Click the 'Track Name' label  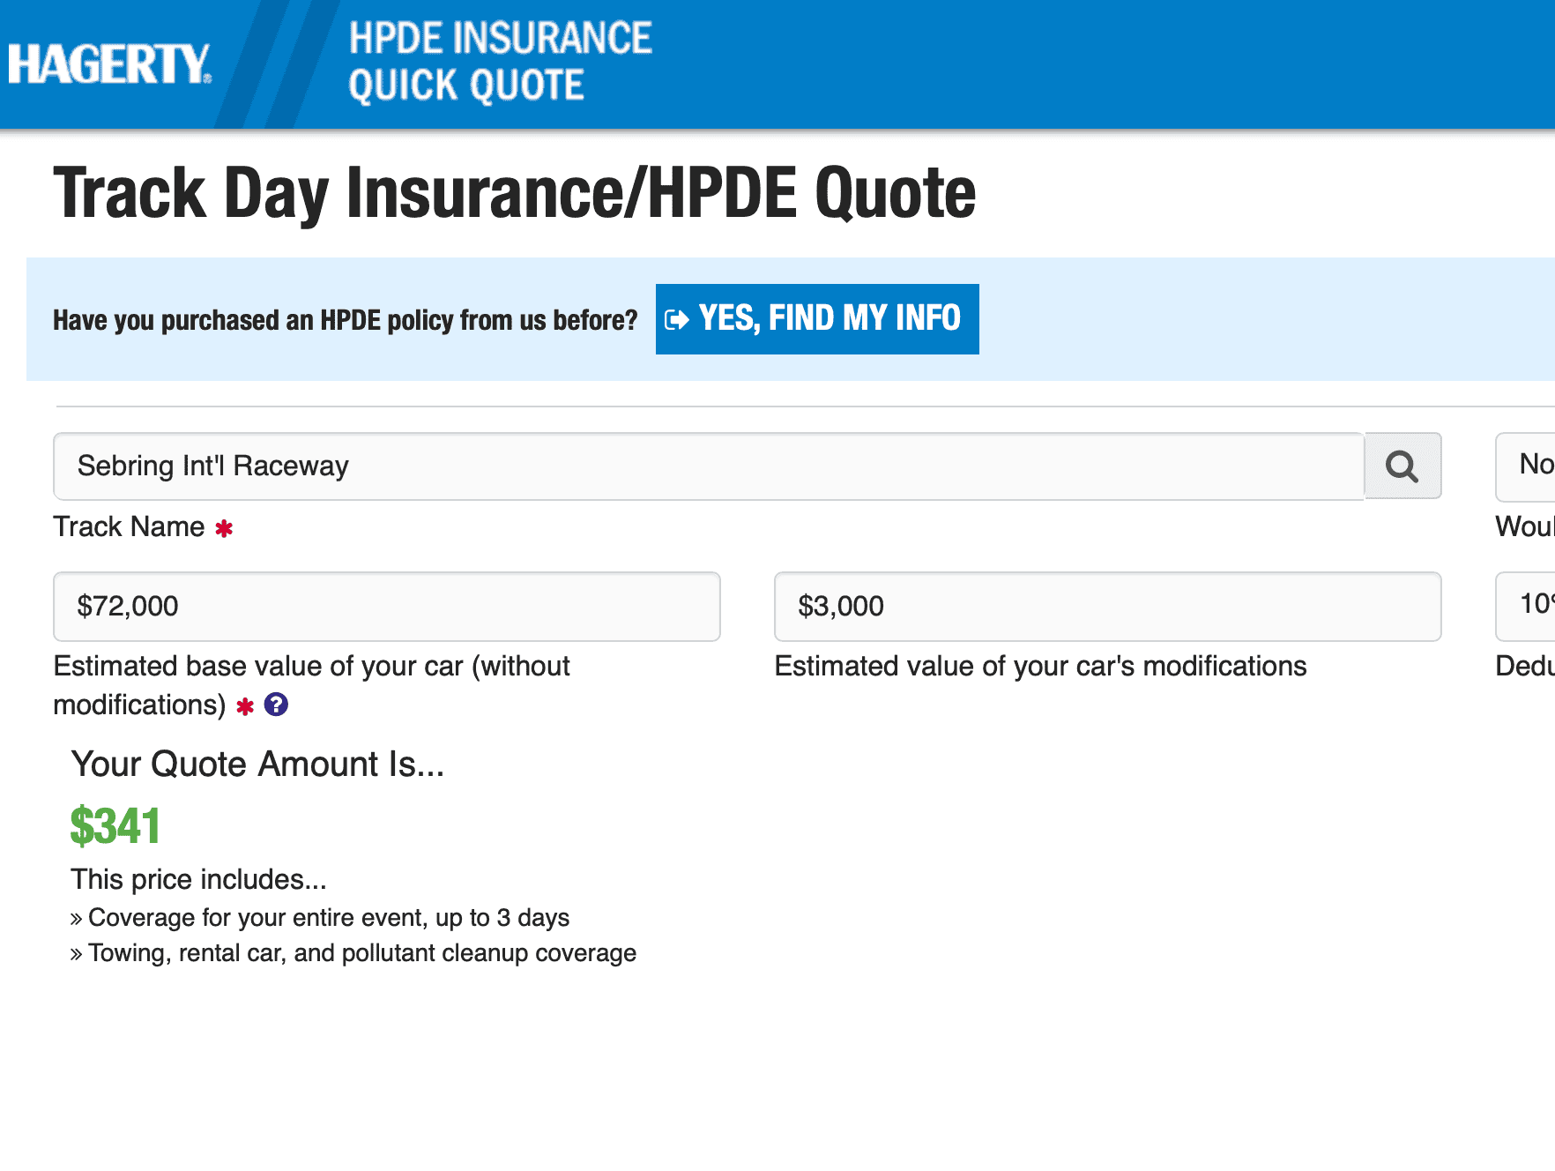(x=130, y=526)
